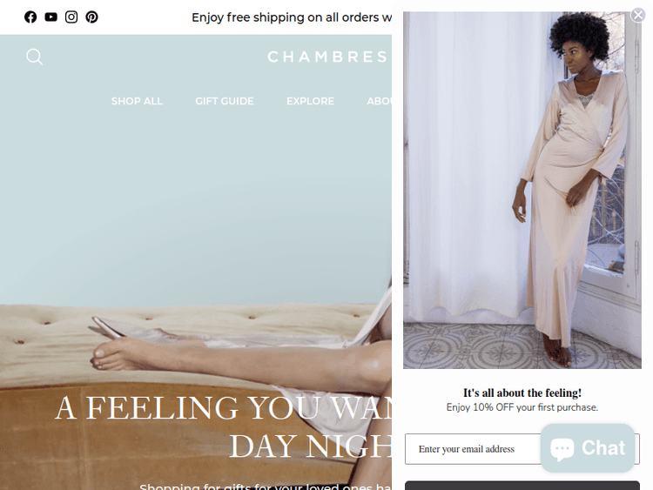
Task: Click the dark submit button below email
Action: tap(522, 486)
